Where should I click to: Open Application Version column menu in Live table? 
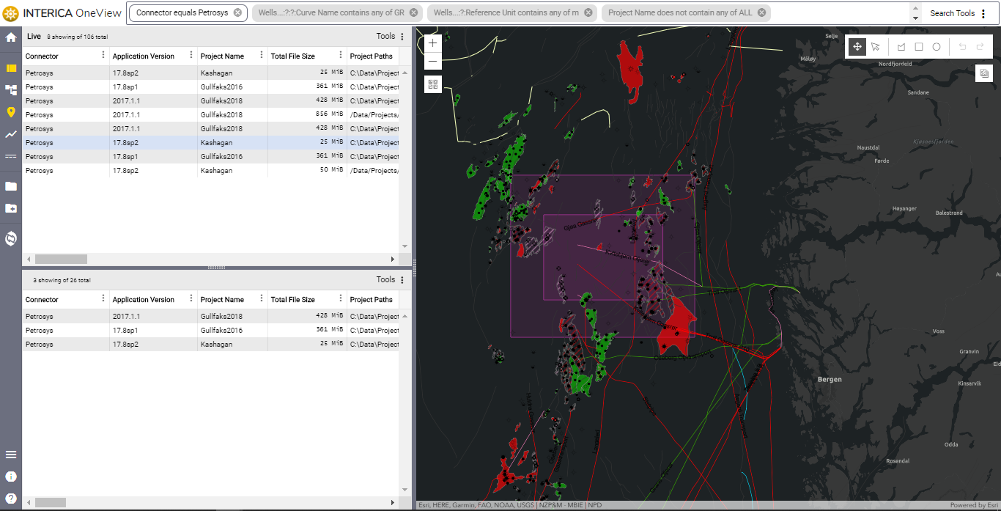[x=191, y=55]
